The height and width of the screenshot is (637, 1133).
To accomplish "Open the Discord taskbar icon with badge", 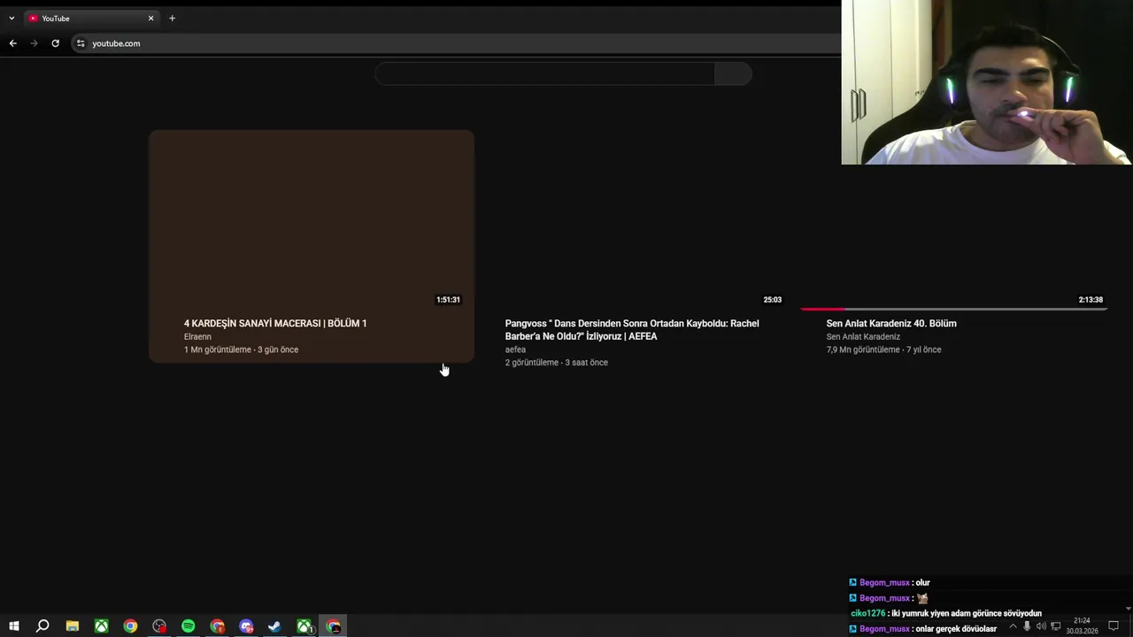I will click(246, 626).
